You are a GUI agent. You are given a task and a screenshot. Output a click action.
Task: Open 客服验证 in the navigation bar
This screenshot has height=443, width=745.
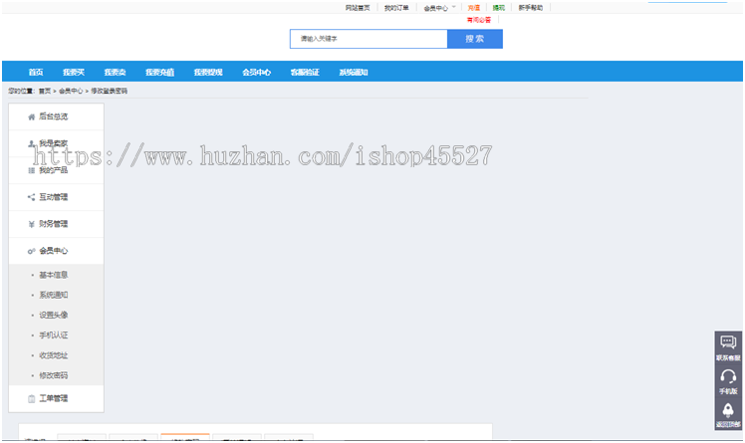pos(305,72)
